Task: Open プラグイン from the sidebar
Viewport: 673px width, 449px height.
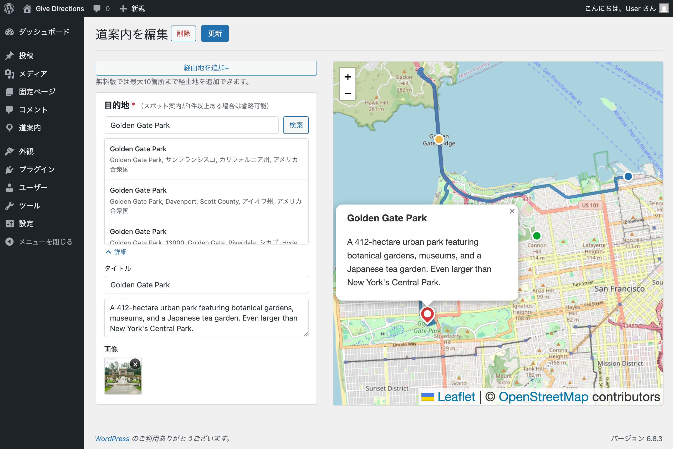Action: 37,169
